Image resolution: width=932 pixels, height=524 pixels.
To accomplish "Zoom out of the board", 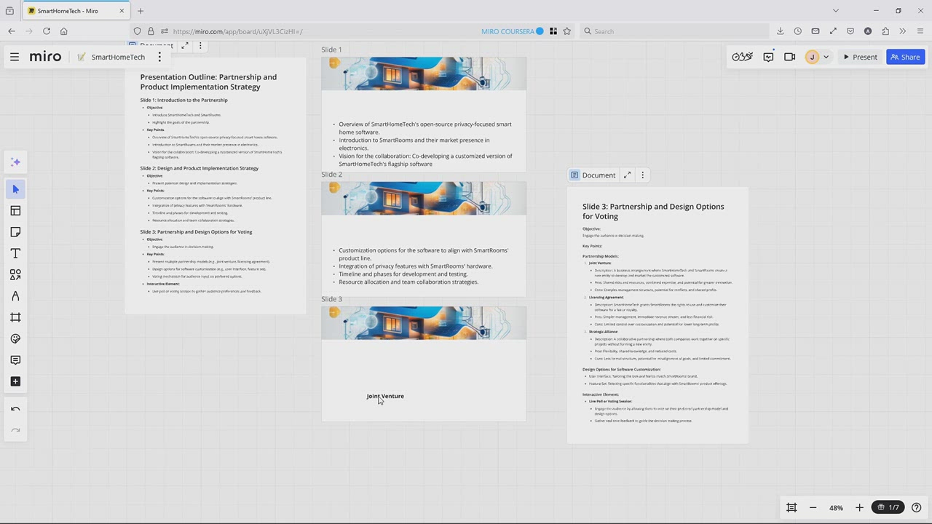I will point(813,507).
